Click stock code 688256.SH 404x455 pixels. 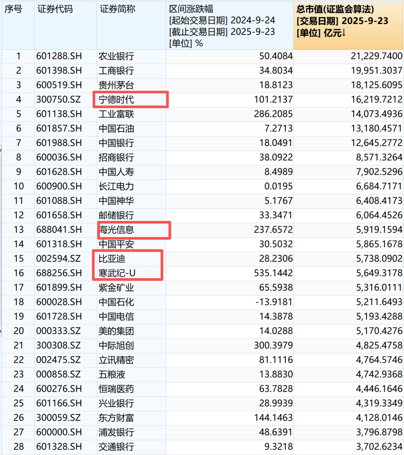pyautogui.click(x=59, y=273)
